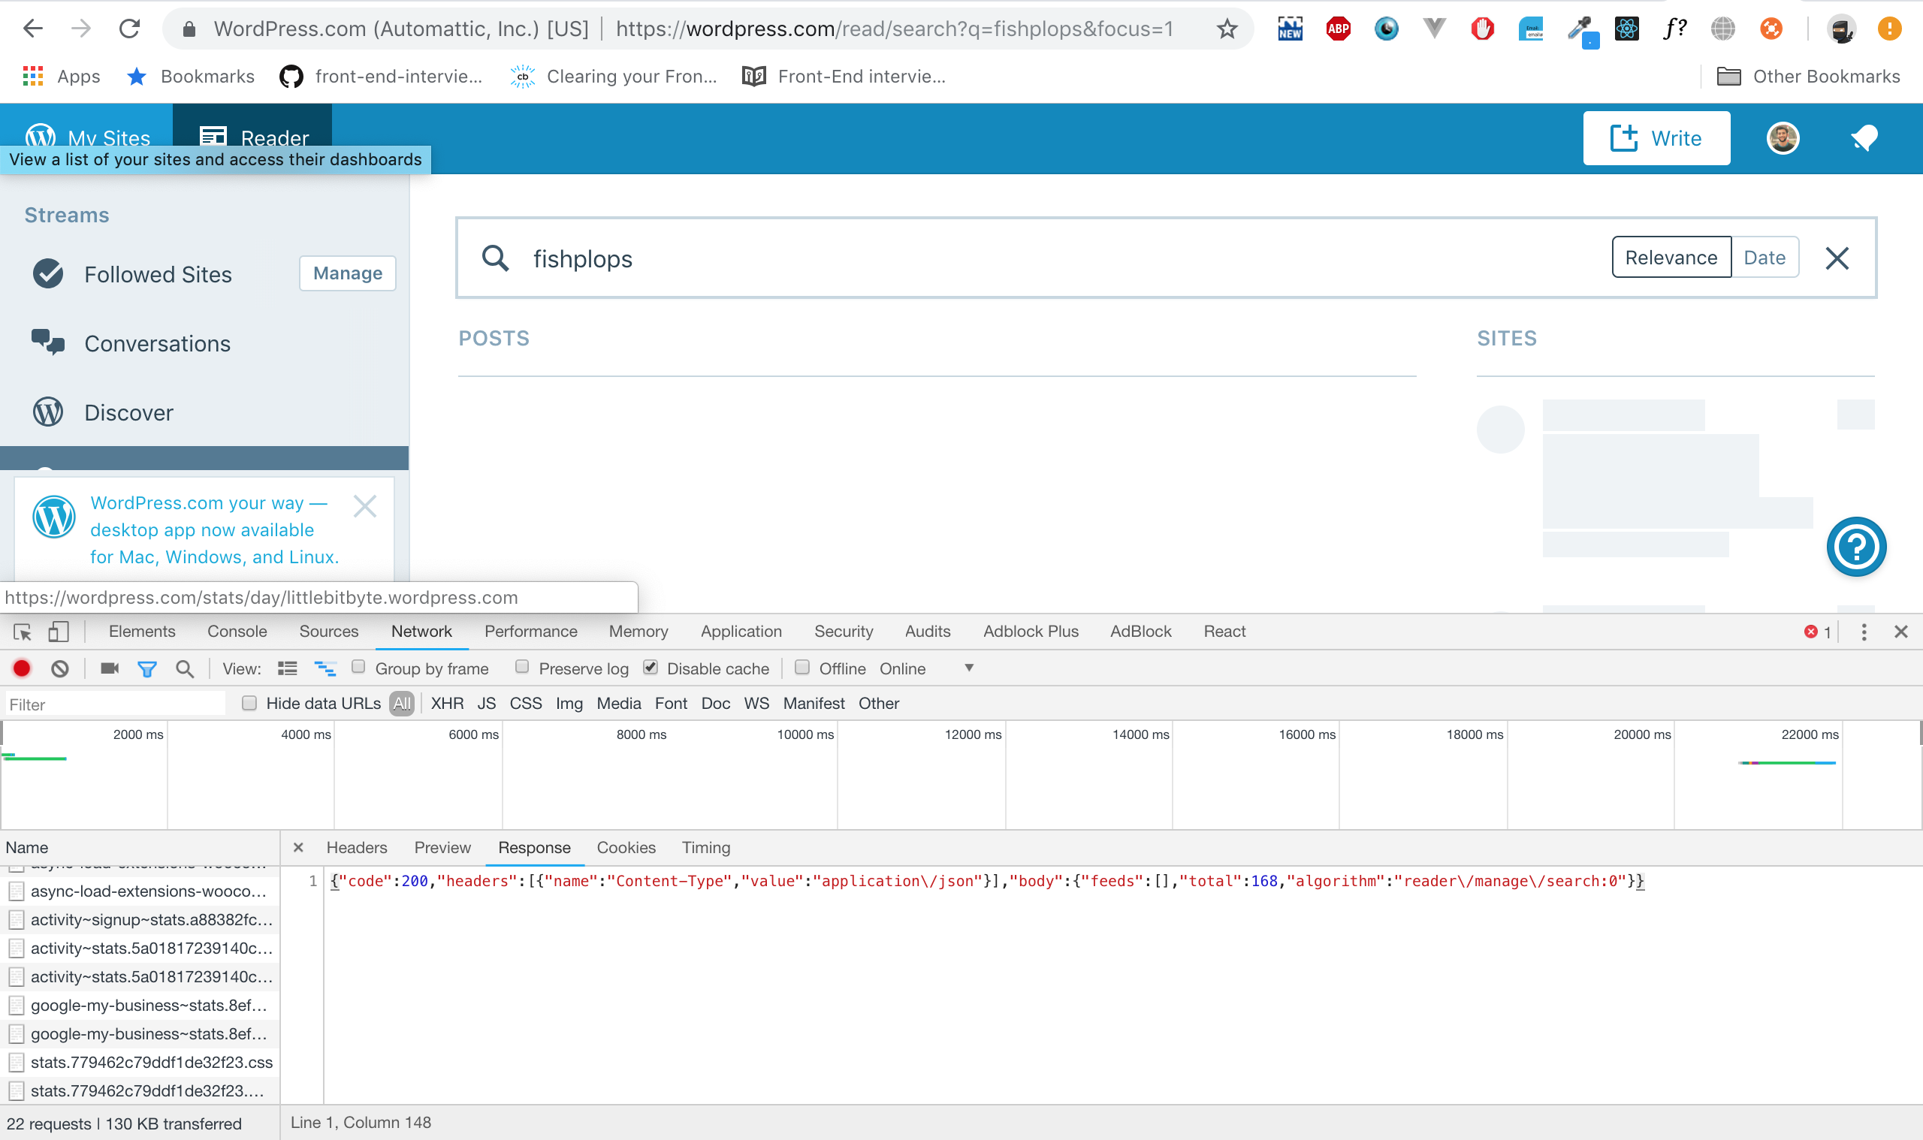Enable the Offline checkbox
Image resolution: width=1923 pixels, height=1140 pixels.
point(802,667)
